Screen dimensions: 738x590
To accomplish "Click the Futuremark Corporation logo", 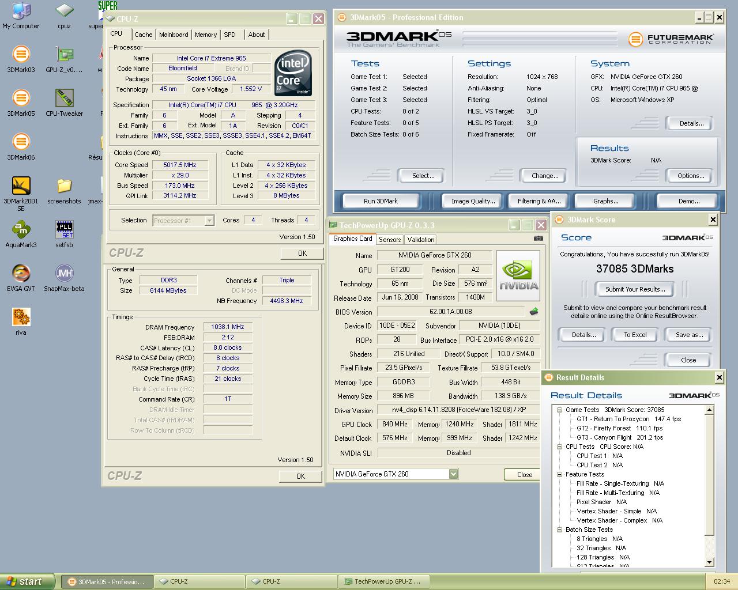I will click(671, 39).
